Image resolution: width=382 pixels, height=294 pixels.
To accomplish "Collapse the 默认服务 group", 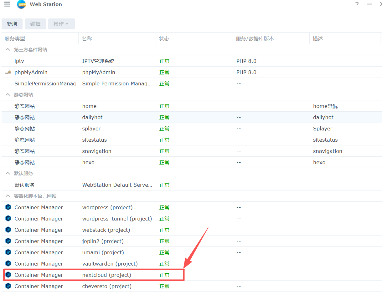I will [x=8, y=174].
